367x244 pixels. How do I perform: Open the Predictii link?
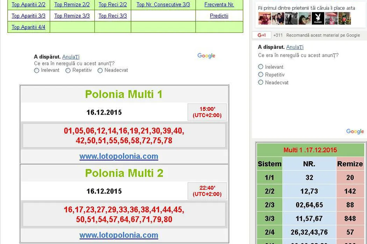(x=219, y=16)
